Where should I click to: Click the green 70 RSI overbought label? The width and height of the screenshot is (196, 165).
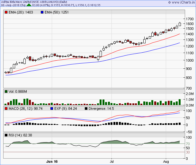pos(188,144)
